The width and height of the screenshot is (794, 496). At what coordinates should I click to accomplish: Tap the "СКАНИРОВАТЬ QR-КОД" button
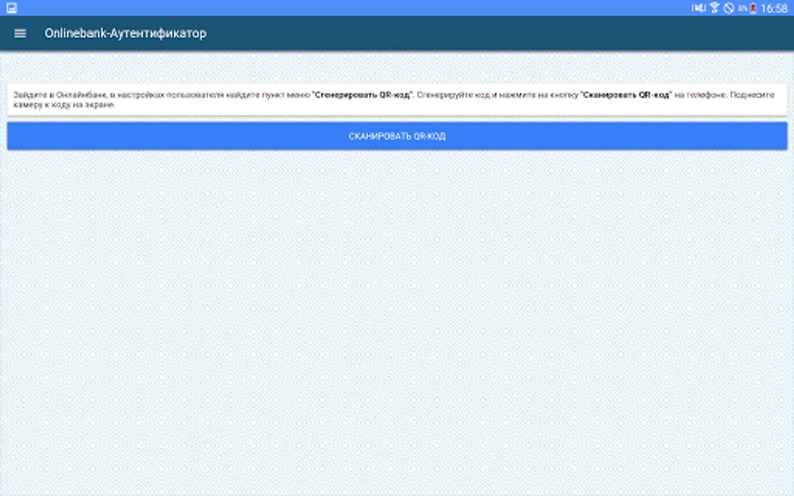coord(397,136)
